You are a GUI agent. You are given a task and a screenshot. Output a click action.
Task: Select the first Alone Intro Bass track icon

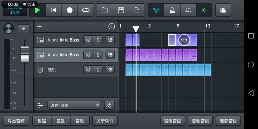click(x=40, y=40)
